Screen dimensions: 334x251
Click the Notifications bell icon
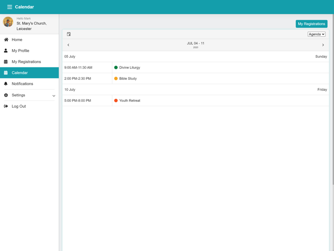click(x=6, y=84)
